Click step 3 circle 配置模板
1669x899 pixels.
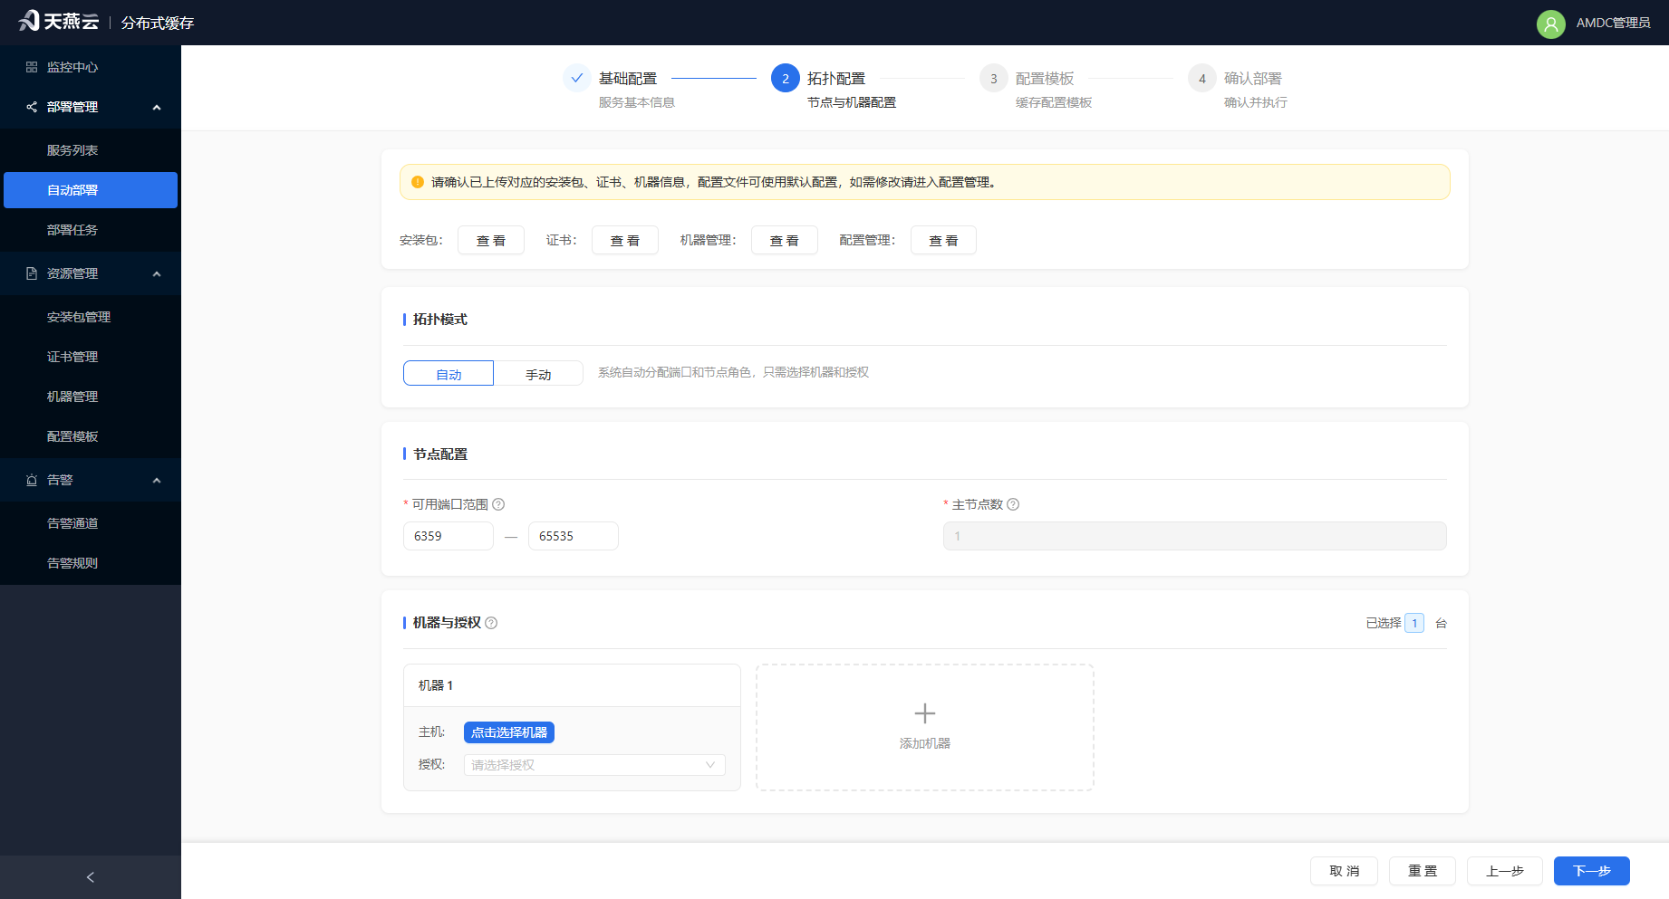point(994,78)
